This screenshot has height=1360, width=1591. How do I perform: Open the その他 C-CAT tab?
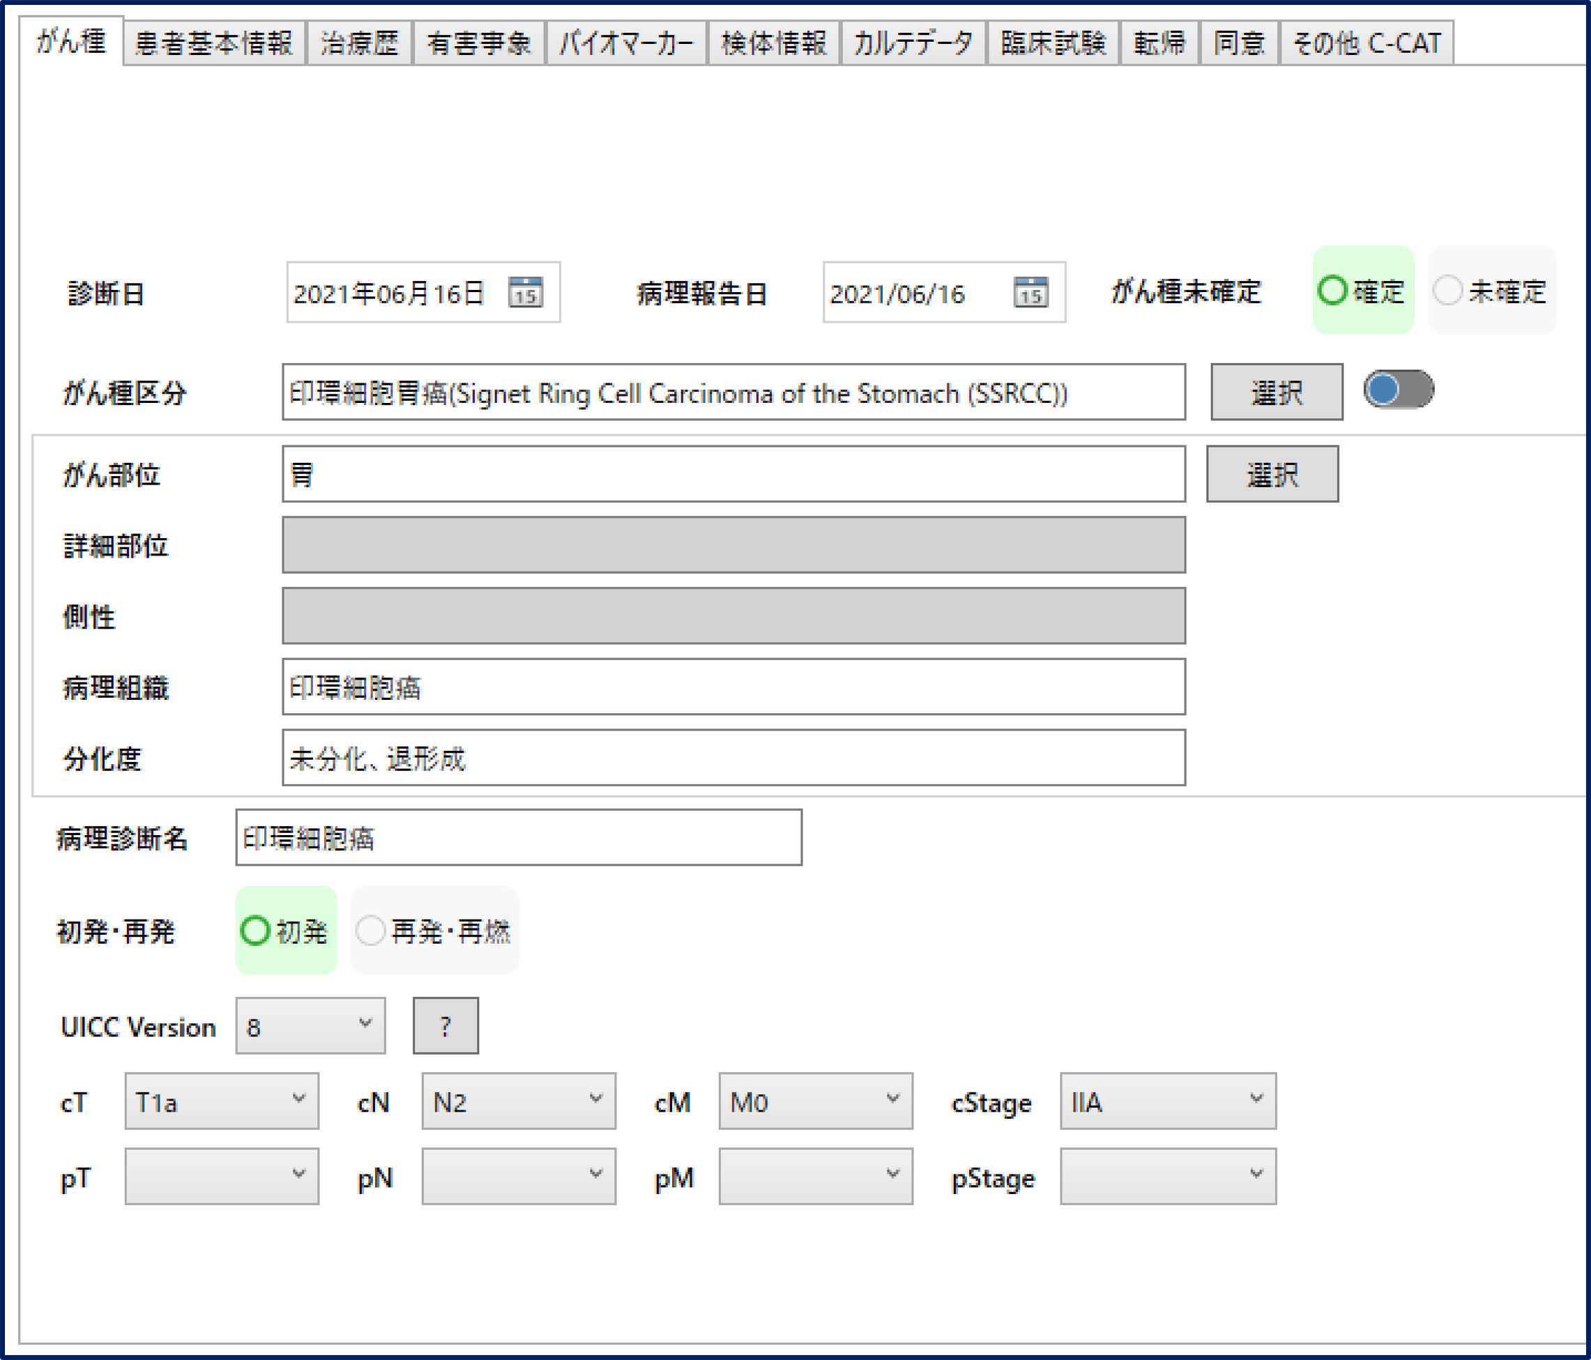pos(1367,43)
